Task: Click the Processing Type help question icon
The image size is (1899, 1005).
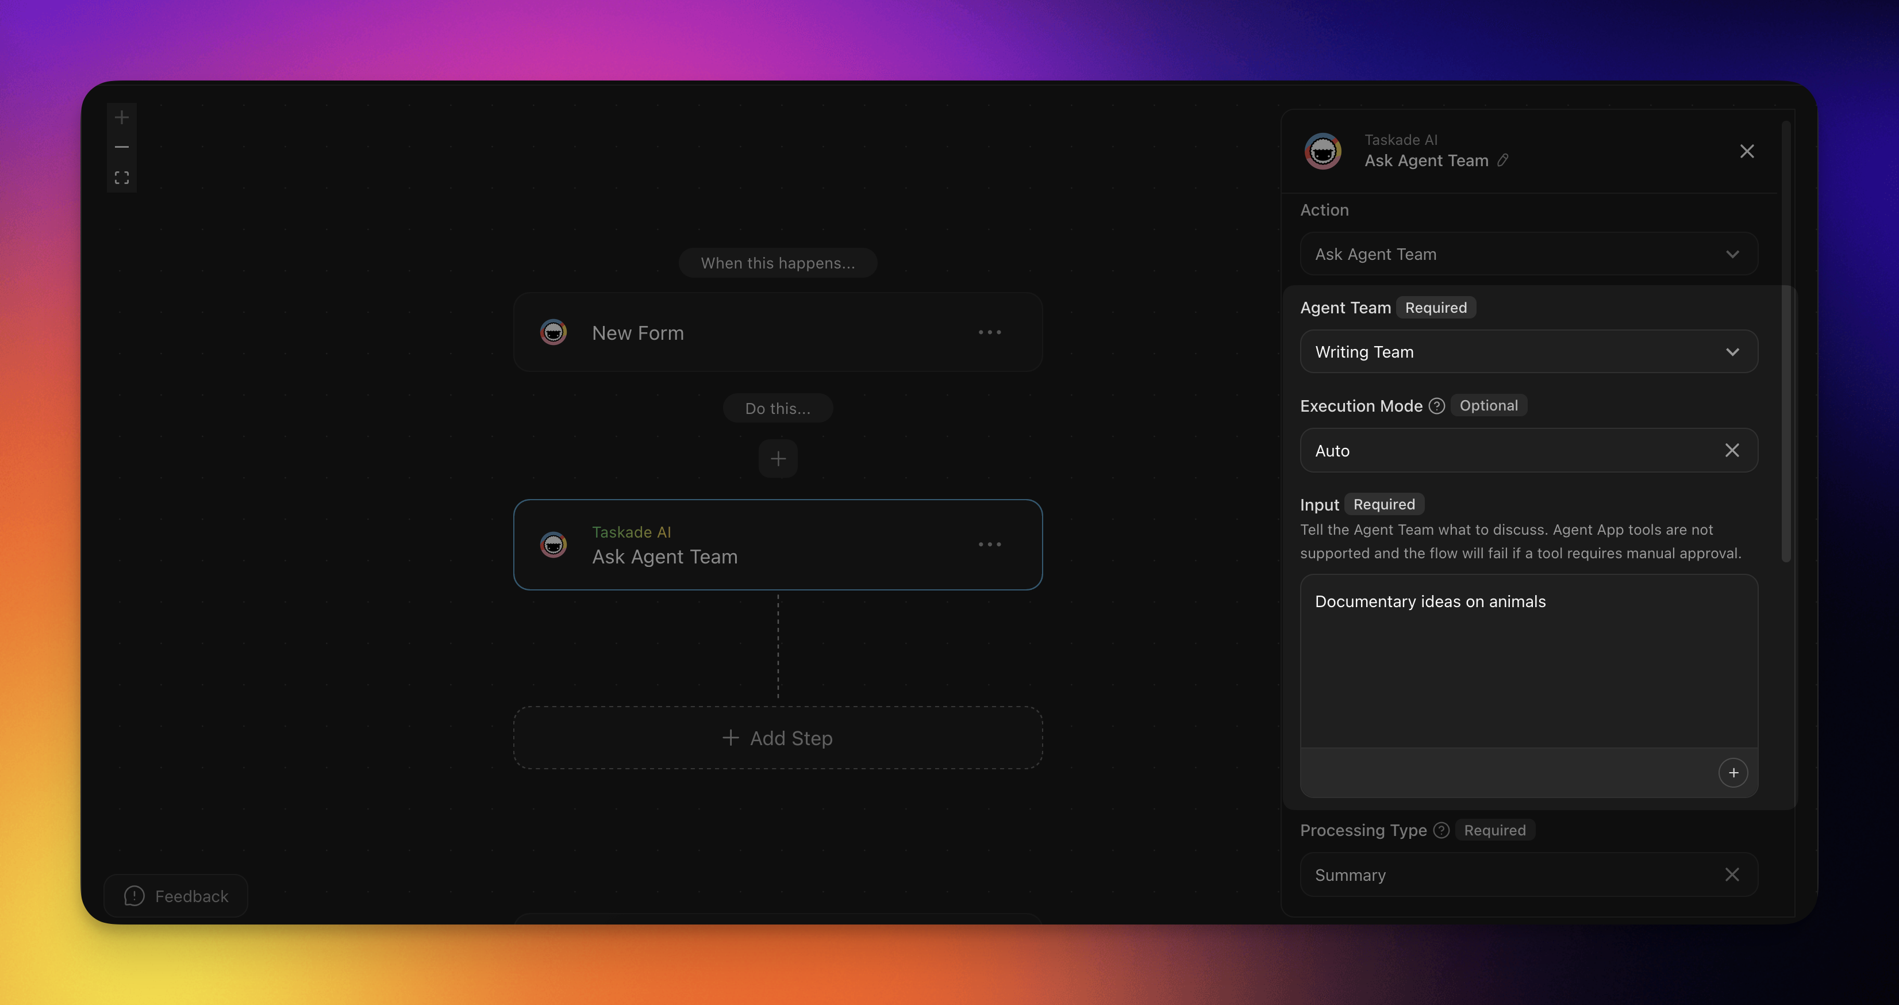Action: [1441, 830]
